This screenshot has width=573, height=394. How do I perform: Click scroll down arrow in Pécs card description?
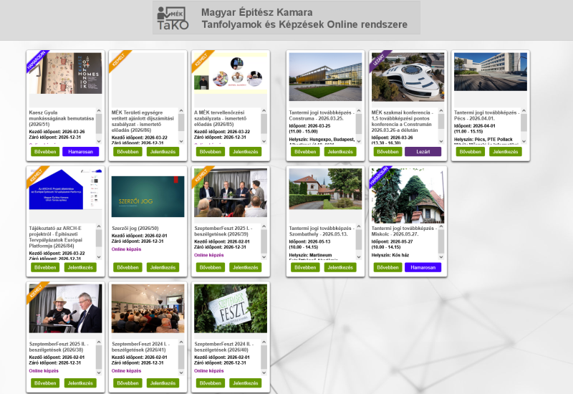[524, 141]
